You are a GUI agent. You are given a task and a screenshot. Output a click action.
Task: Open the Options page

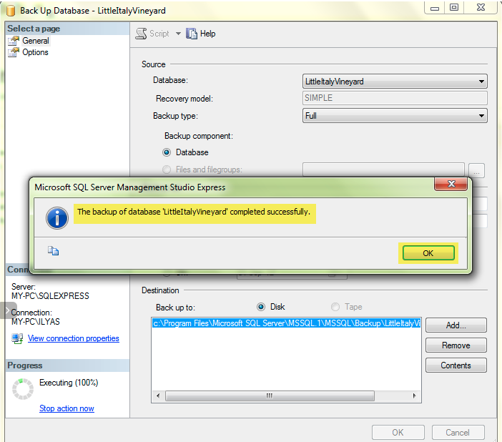35,52
